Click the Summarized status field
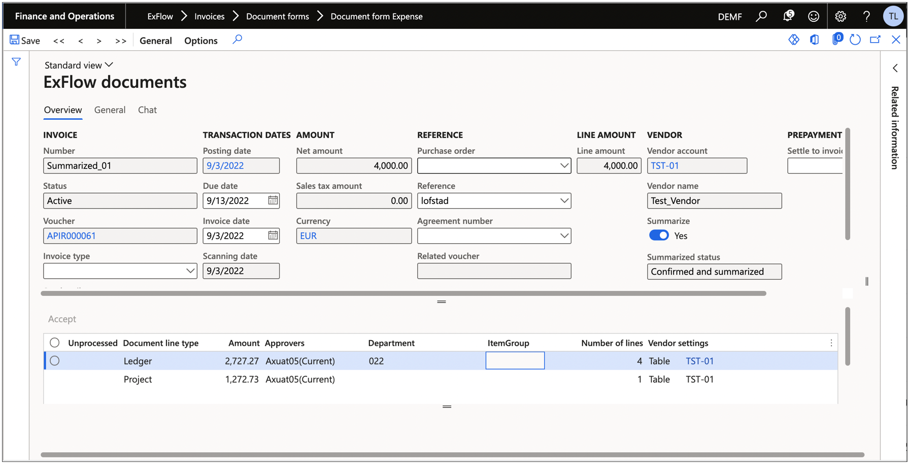909x464 pixels. tap(714, 272)
